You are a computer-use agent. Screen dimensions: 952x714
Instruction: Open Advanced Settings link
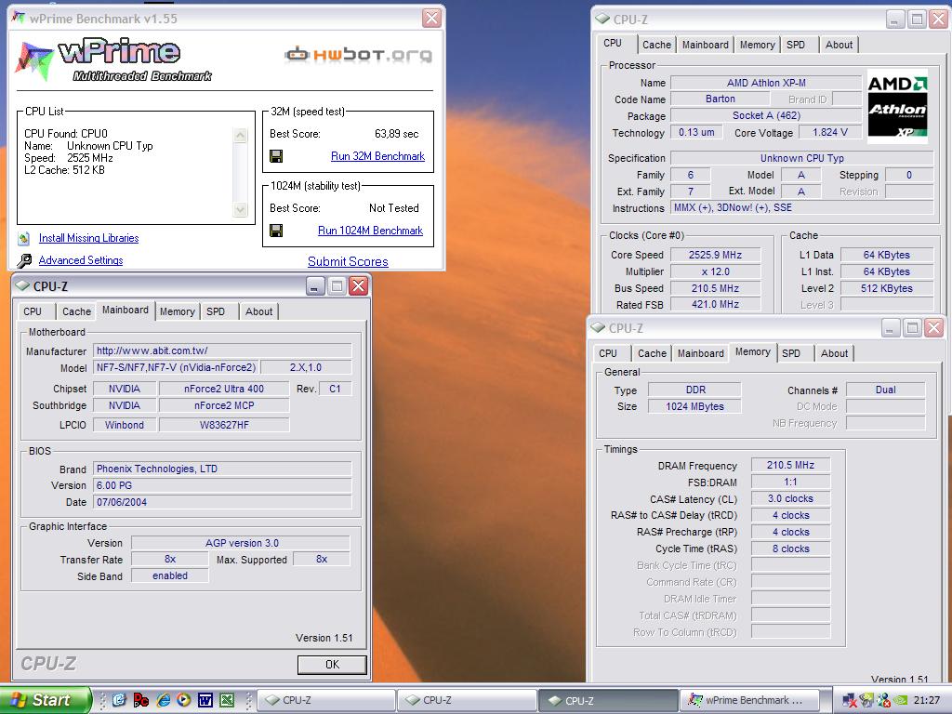81,260
